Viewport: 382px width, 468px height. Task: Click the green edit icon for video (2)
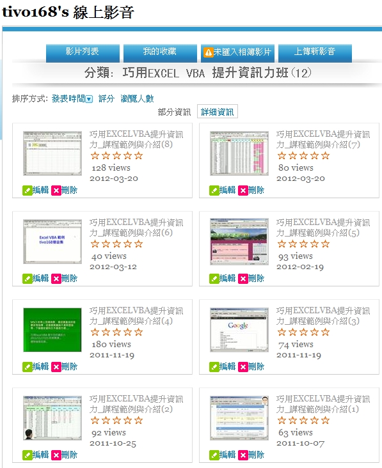27,455
